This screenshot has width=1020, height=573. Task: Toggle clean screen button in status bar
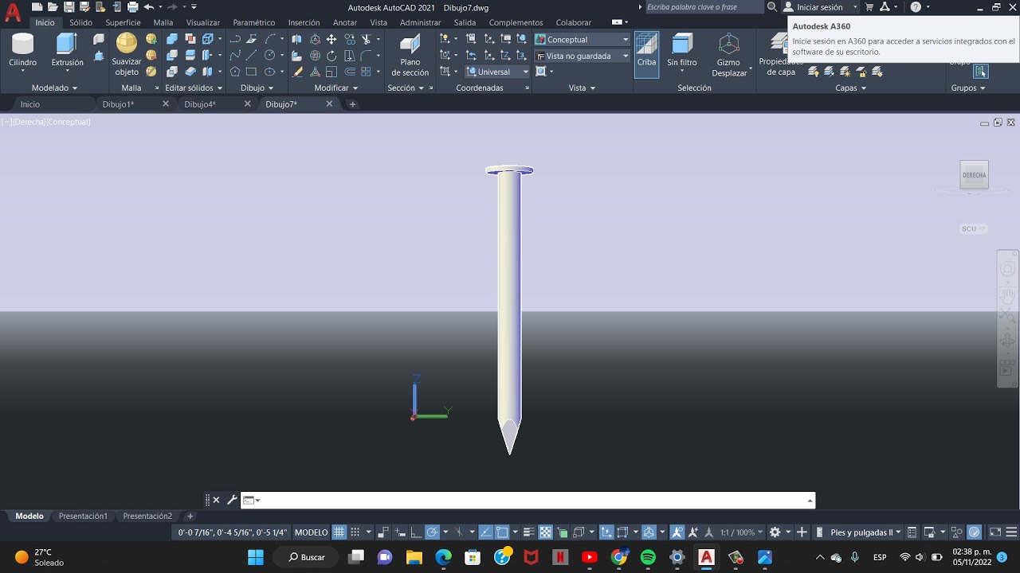(995, 532)
